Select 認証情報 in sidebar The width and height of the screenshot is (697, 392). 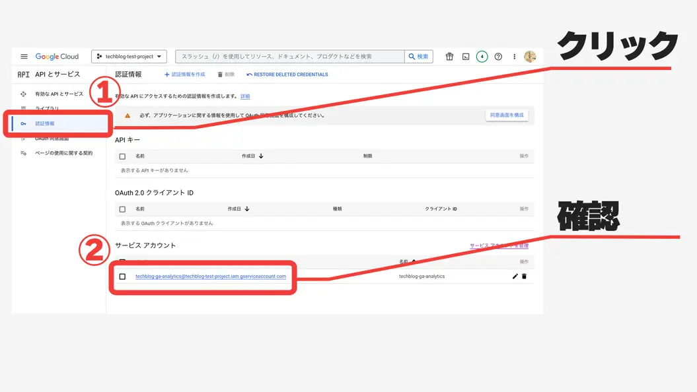[45, 123]
